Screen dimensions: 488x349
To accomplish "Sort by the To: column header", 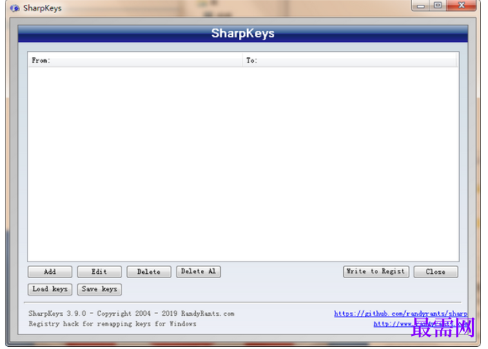I will (349, 61).
